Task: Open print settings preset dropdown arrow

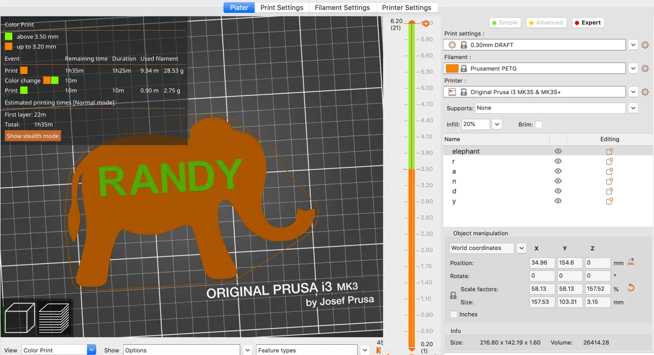Action: (633, 45)
